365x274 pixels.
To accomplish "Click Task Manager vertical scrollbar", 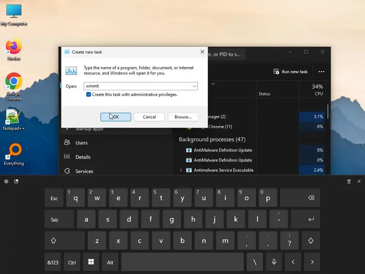I will (328, 111).
